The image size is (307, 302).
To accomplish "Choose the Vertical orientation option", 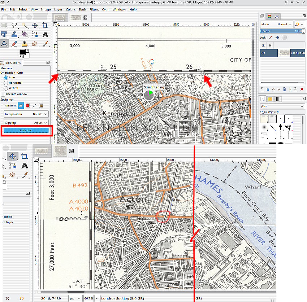I will (x=6, y=88).
